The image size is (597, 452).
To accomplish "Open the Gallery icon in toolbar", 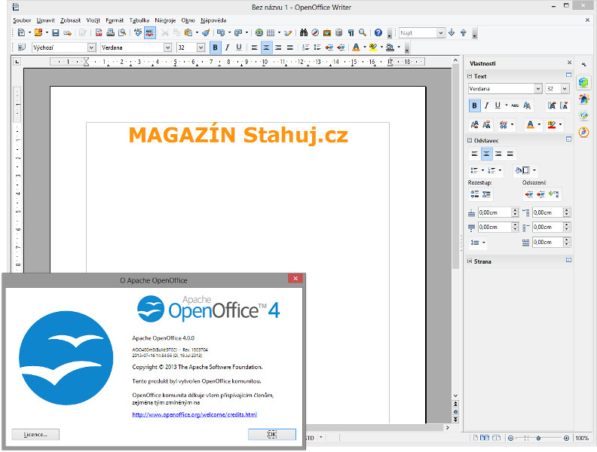I will [327, 32].
